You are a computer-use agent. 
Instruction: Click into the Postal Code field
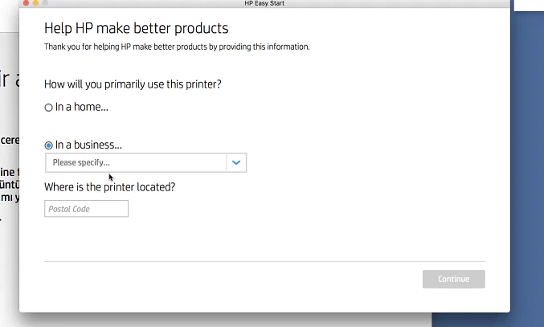coord(86,209)
